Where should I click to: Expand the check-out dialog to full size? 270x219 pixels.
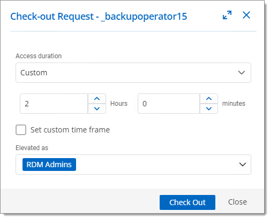pyautogui.click(x=227, y=15)
